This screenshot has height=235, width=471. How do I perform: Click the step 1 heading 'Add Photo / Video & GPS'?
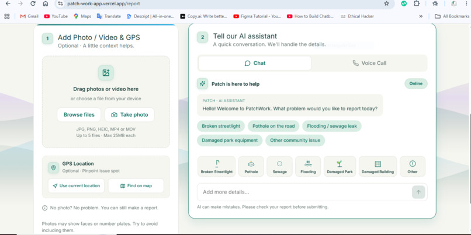tap(99, 37)
